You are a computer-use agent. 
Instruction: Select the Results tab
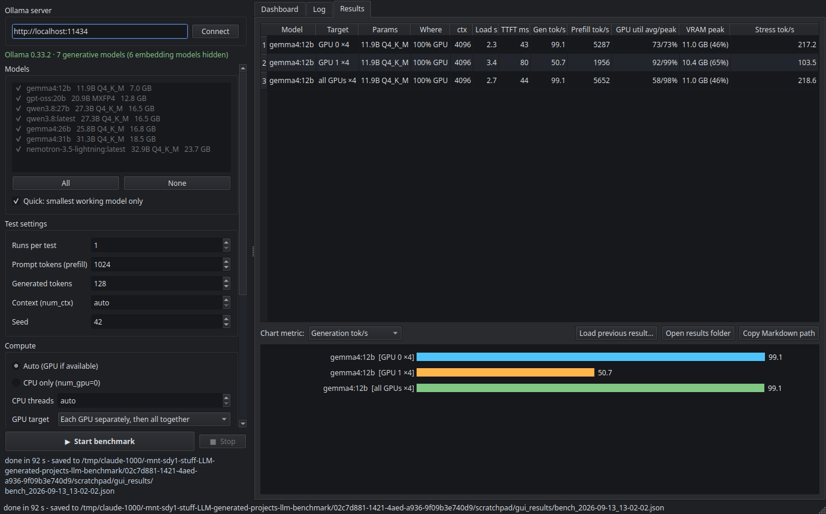pyautogui.click(x=352, y=8)
